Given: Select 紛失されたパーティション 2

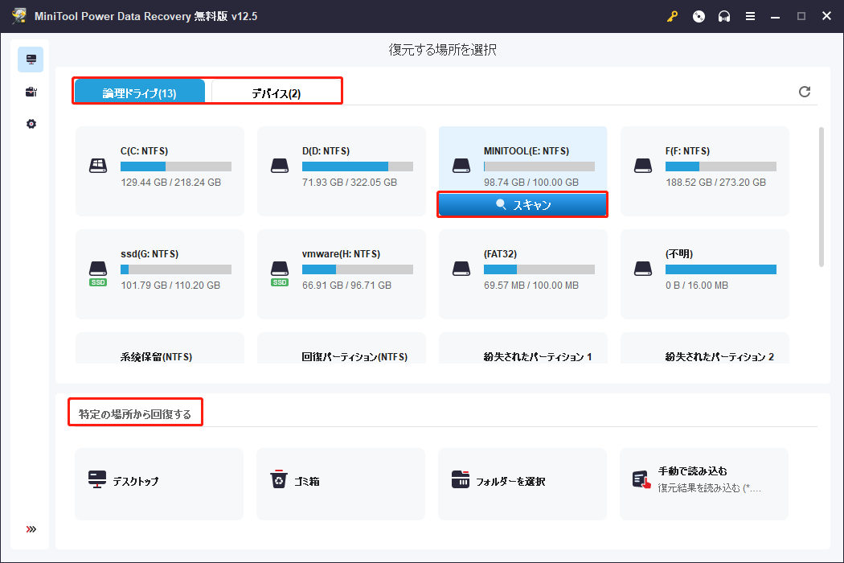Looking at the screenshot, I should point(705,348).
